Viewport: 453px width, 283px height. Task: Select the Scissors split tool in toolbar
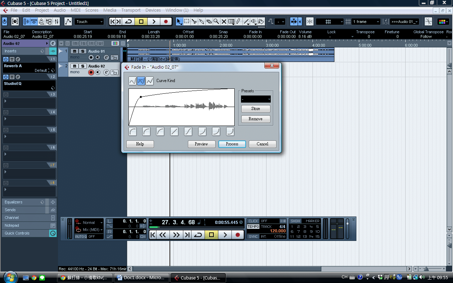coord(194,22)
